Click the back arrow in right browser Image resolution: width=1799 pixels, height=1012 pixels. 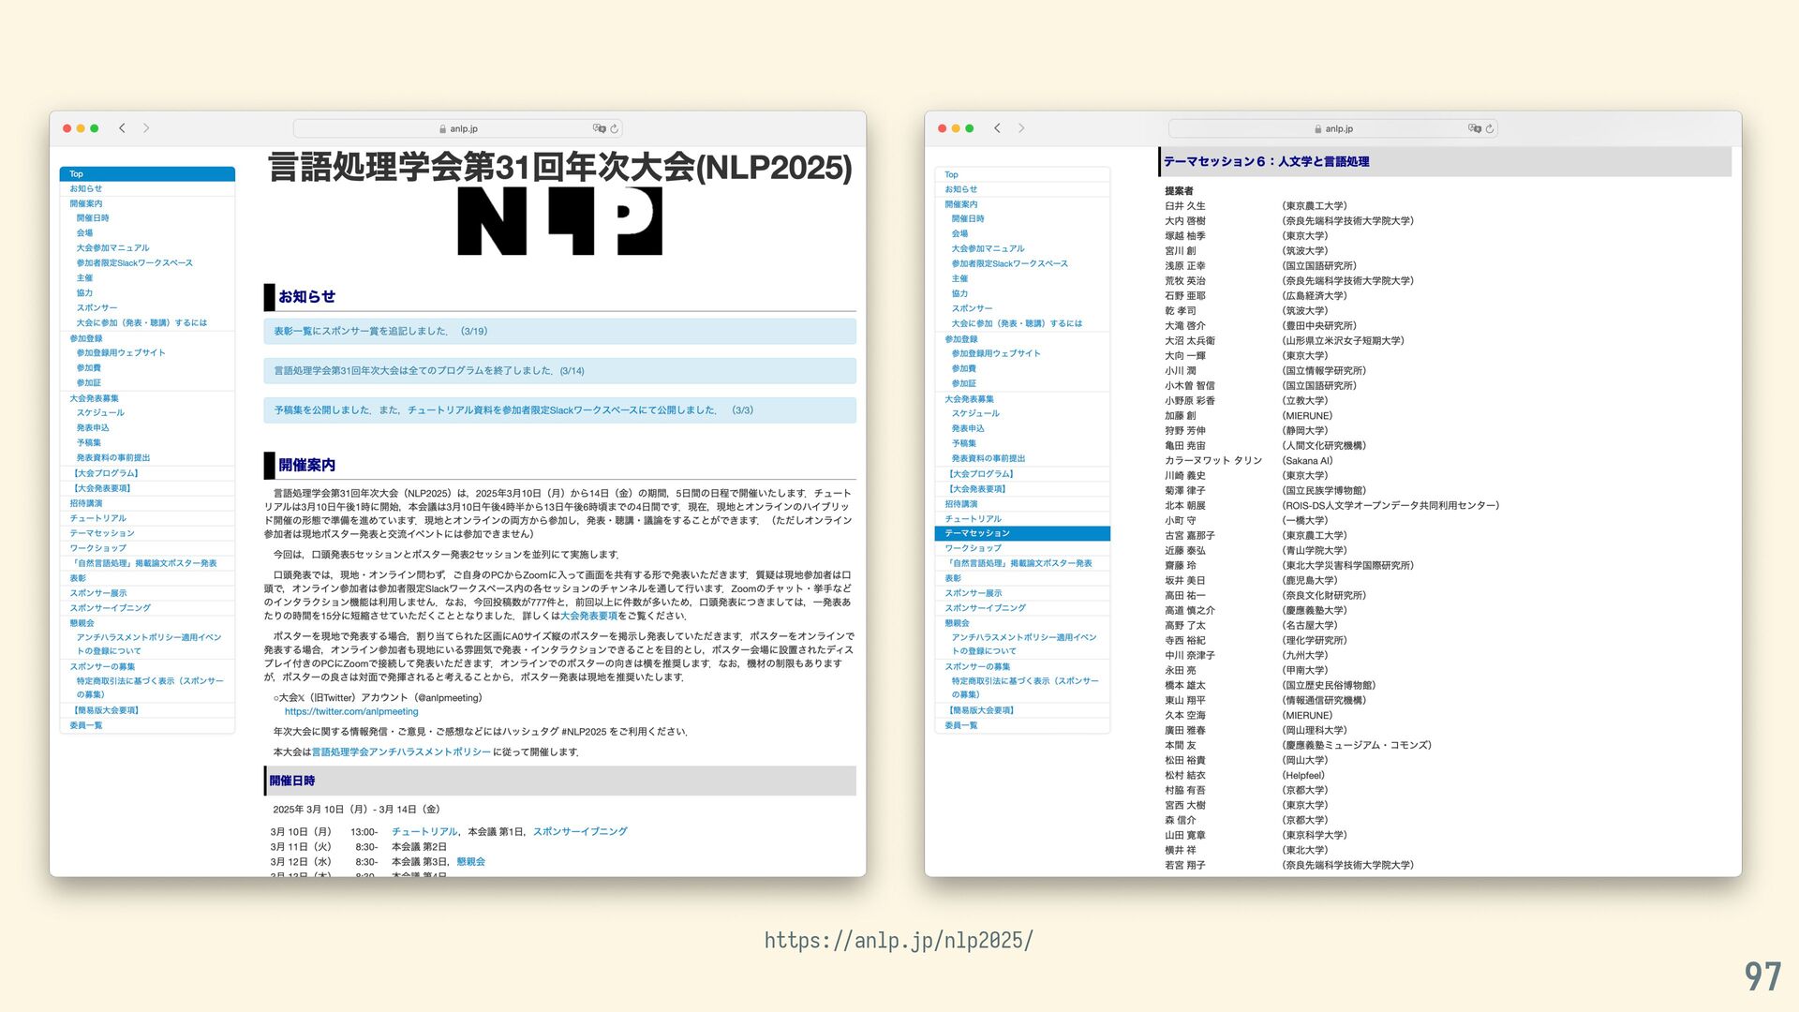(997, 128)
